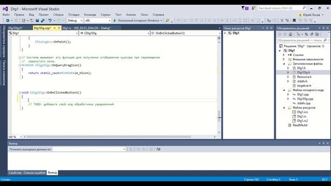Click the Collapse All icon in Solution Explorer
Viewport: 331px width, 186px height.
click(312, 34)
